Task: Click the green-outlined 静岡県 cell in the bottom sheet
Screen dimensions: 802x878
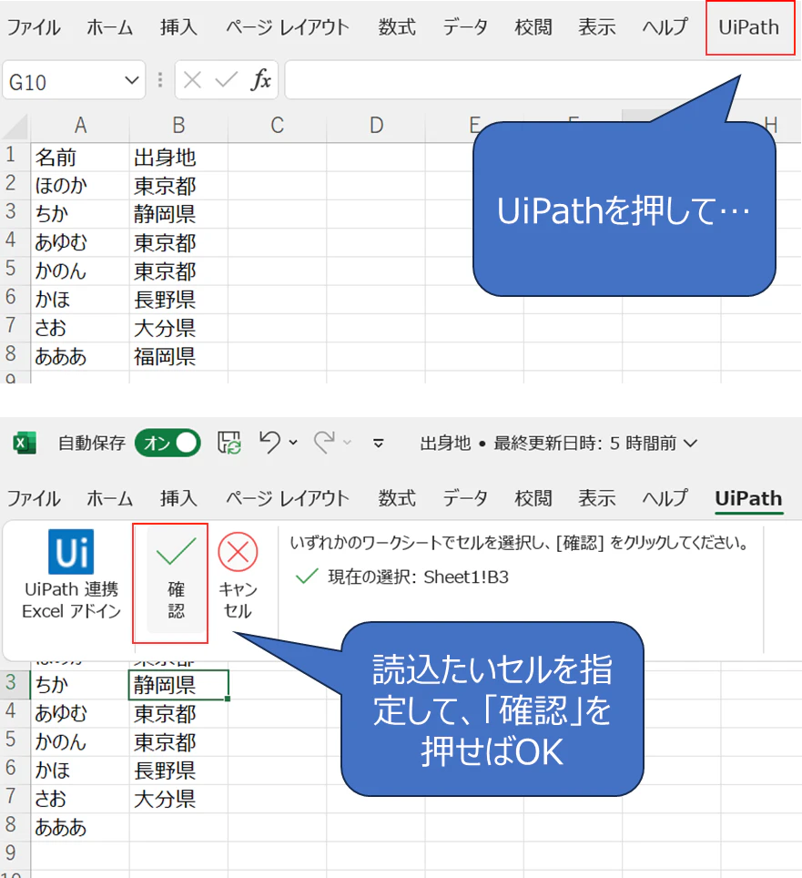Action: click(178, 684)
